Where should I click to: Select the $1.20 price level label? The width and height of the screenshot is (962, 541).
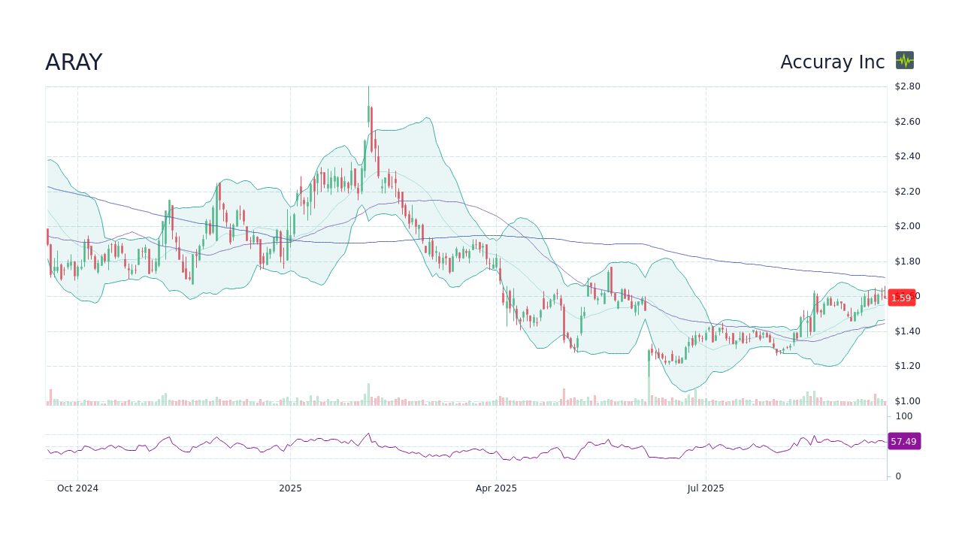(x=908, y=365)
